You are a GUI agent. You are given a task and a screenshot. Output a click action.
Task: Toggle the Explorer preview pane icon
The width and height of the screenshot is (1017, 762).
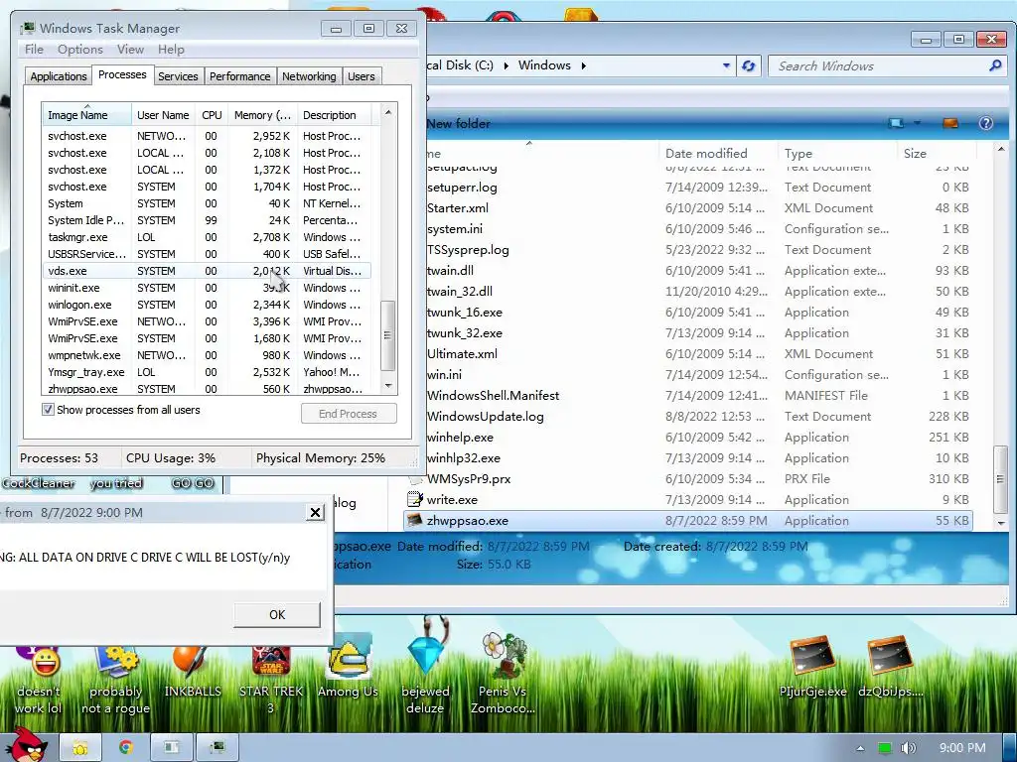(x=950, y=123)
